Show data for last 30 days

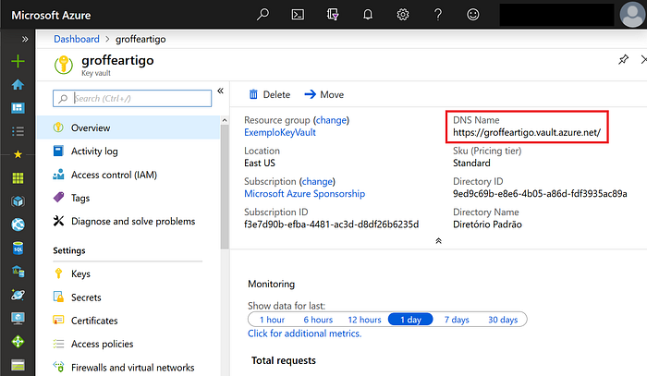(x=503, y=320)
